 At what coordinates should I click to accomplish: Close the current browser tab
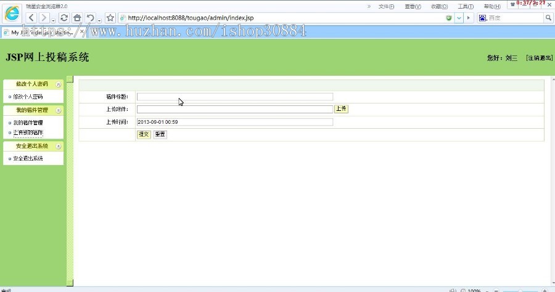(x=82, y=32)
